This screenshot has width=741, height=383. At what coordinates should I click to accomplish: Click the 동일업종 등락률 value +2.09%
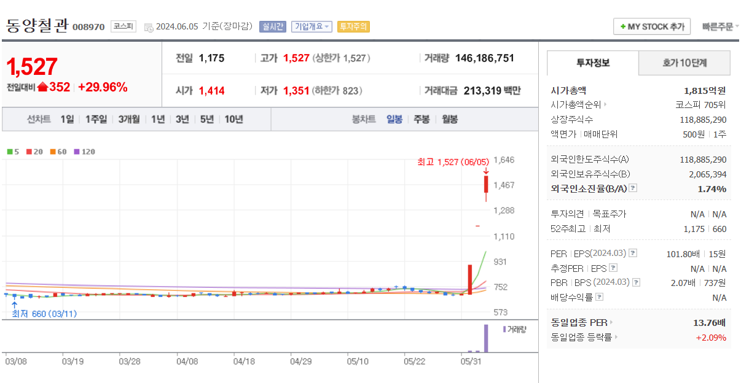click(x=711, y=337)
